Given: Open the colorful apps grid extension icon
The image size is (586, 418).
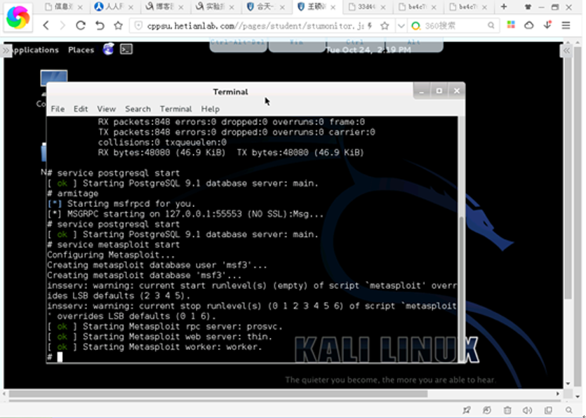Looking at the screenshot, I should pyautogui.click(x=510, y=25).
